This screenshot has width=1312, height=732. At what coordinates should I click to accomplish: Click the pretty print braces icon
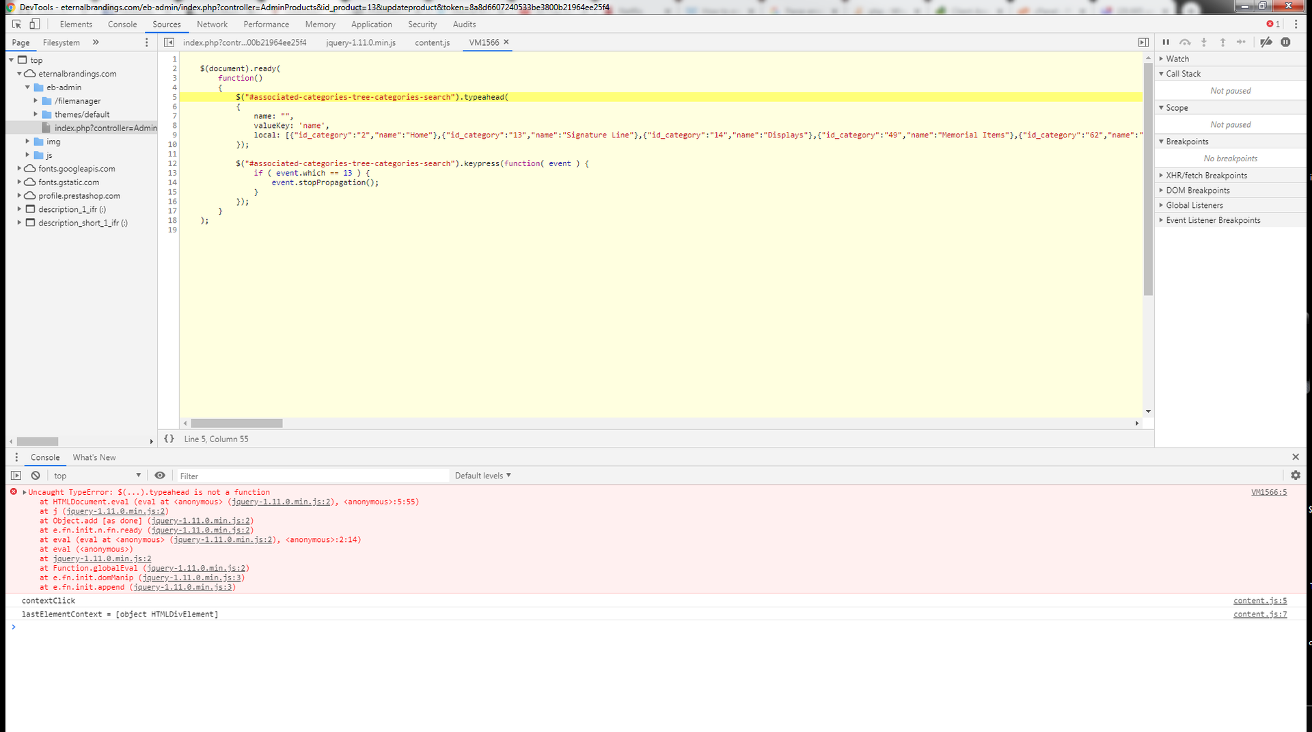tap(169, 439)
